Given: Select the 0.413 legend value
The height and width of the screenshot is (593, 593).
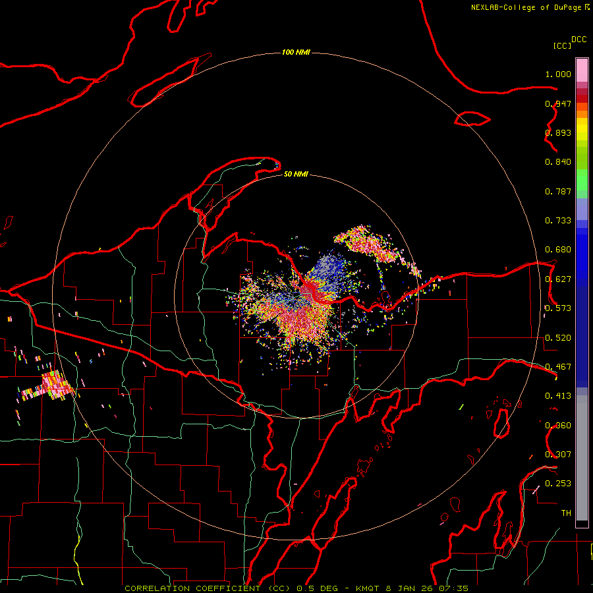Looking at the screenshot, I should [558, 396].
